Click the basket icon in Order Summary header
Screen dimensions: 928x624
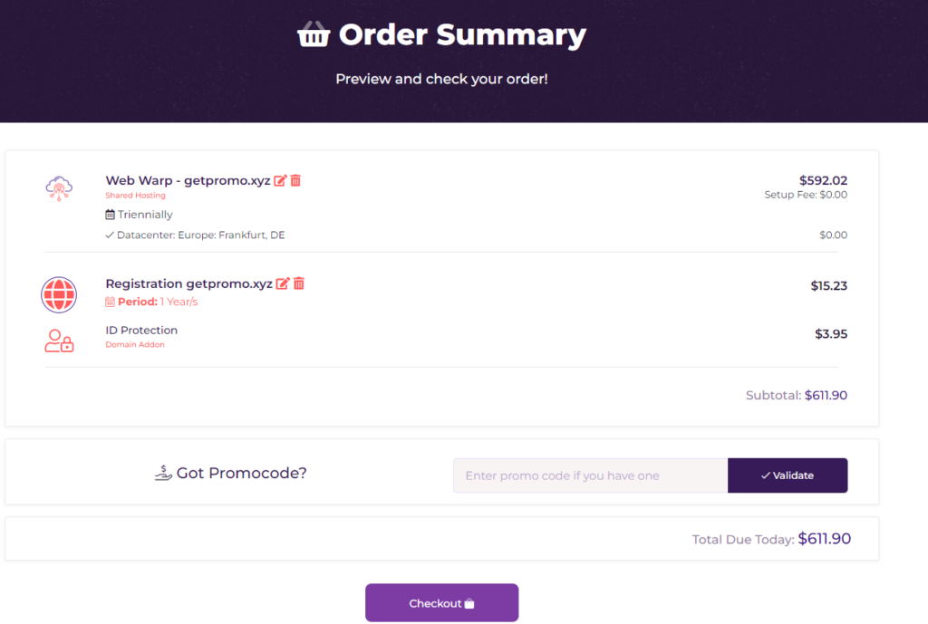(314, 34)
